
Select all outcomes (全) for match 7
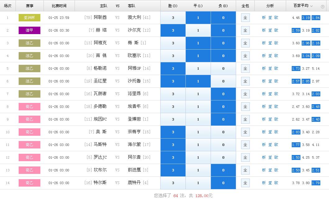tap(245, 94)
